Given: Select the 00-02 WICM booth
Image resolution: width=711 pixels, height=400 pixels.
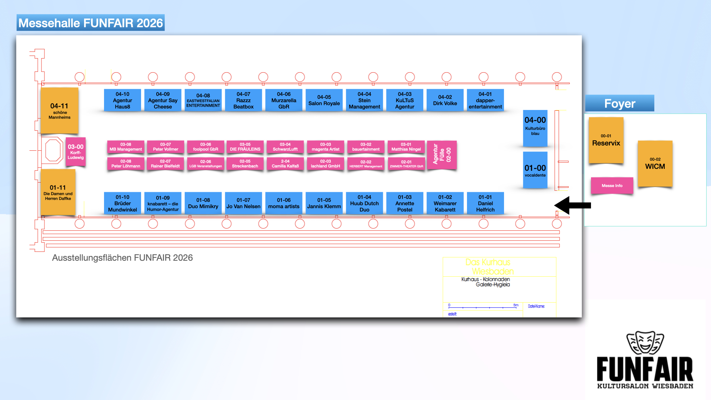Looking at the screenshot, I should pos(655,163).
